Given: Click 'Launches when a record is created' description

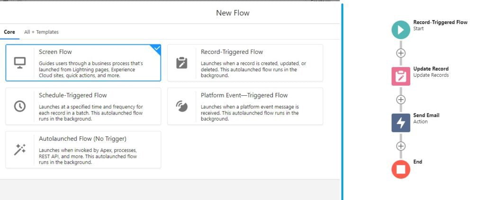Looking at the screenshot, I should coord(253,69).
